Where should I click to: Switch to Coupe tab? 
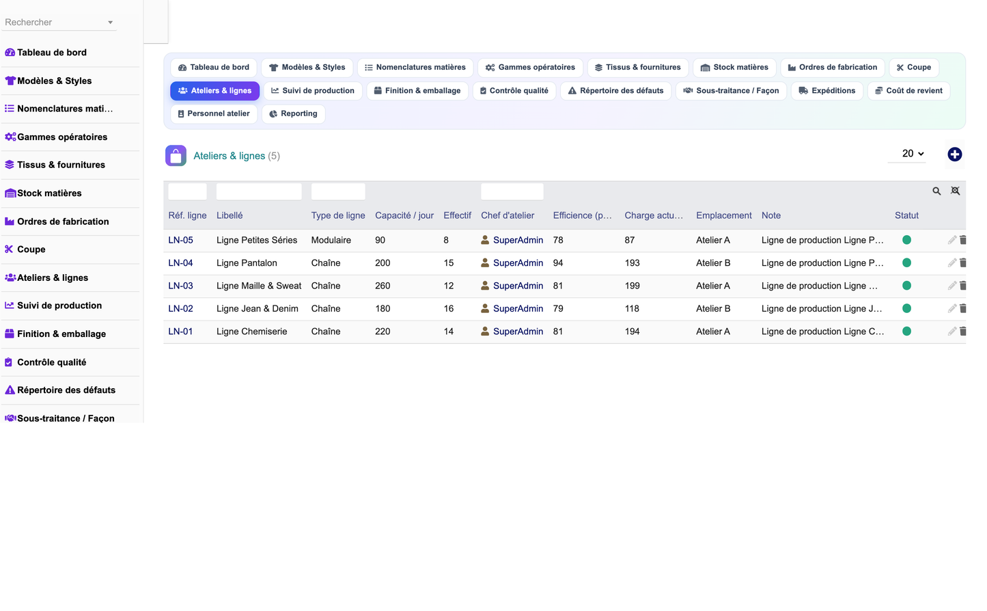[914, 68]
